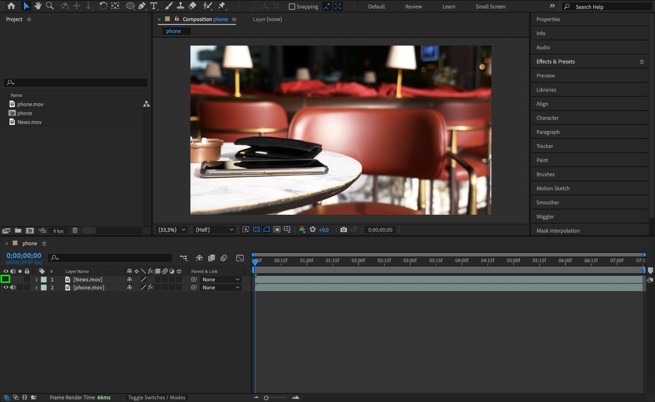Image resolution: width=655 pixels, height=402 pixels.
Task: Select the Type tool
Action: 154,6
